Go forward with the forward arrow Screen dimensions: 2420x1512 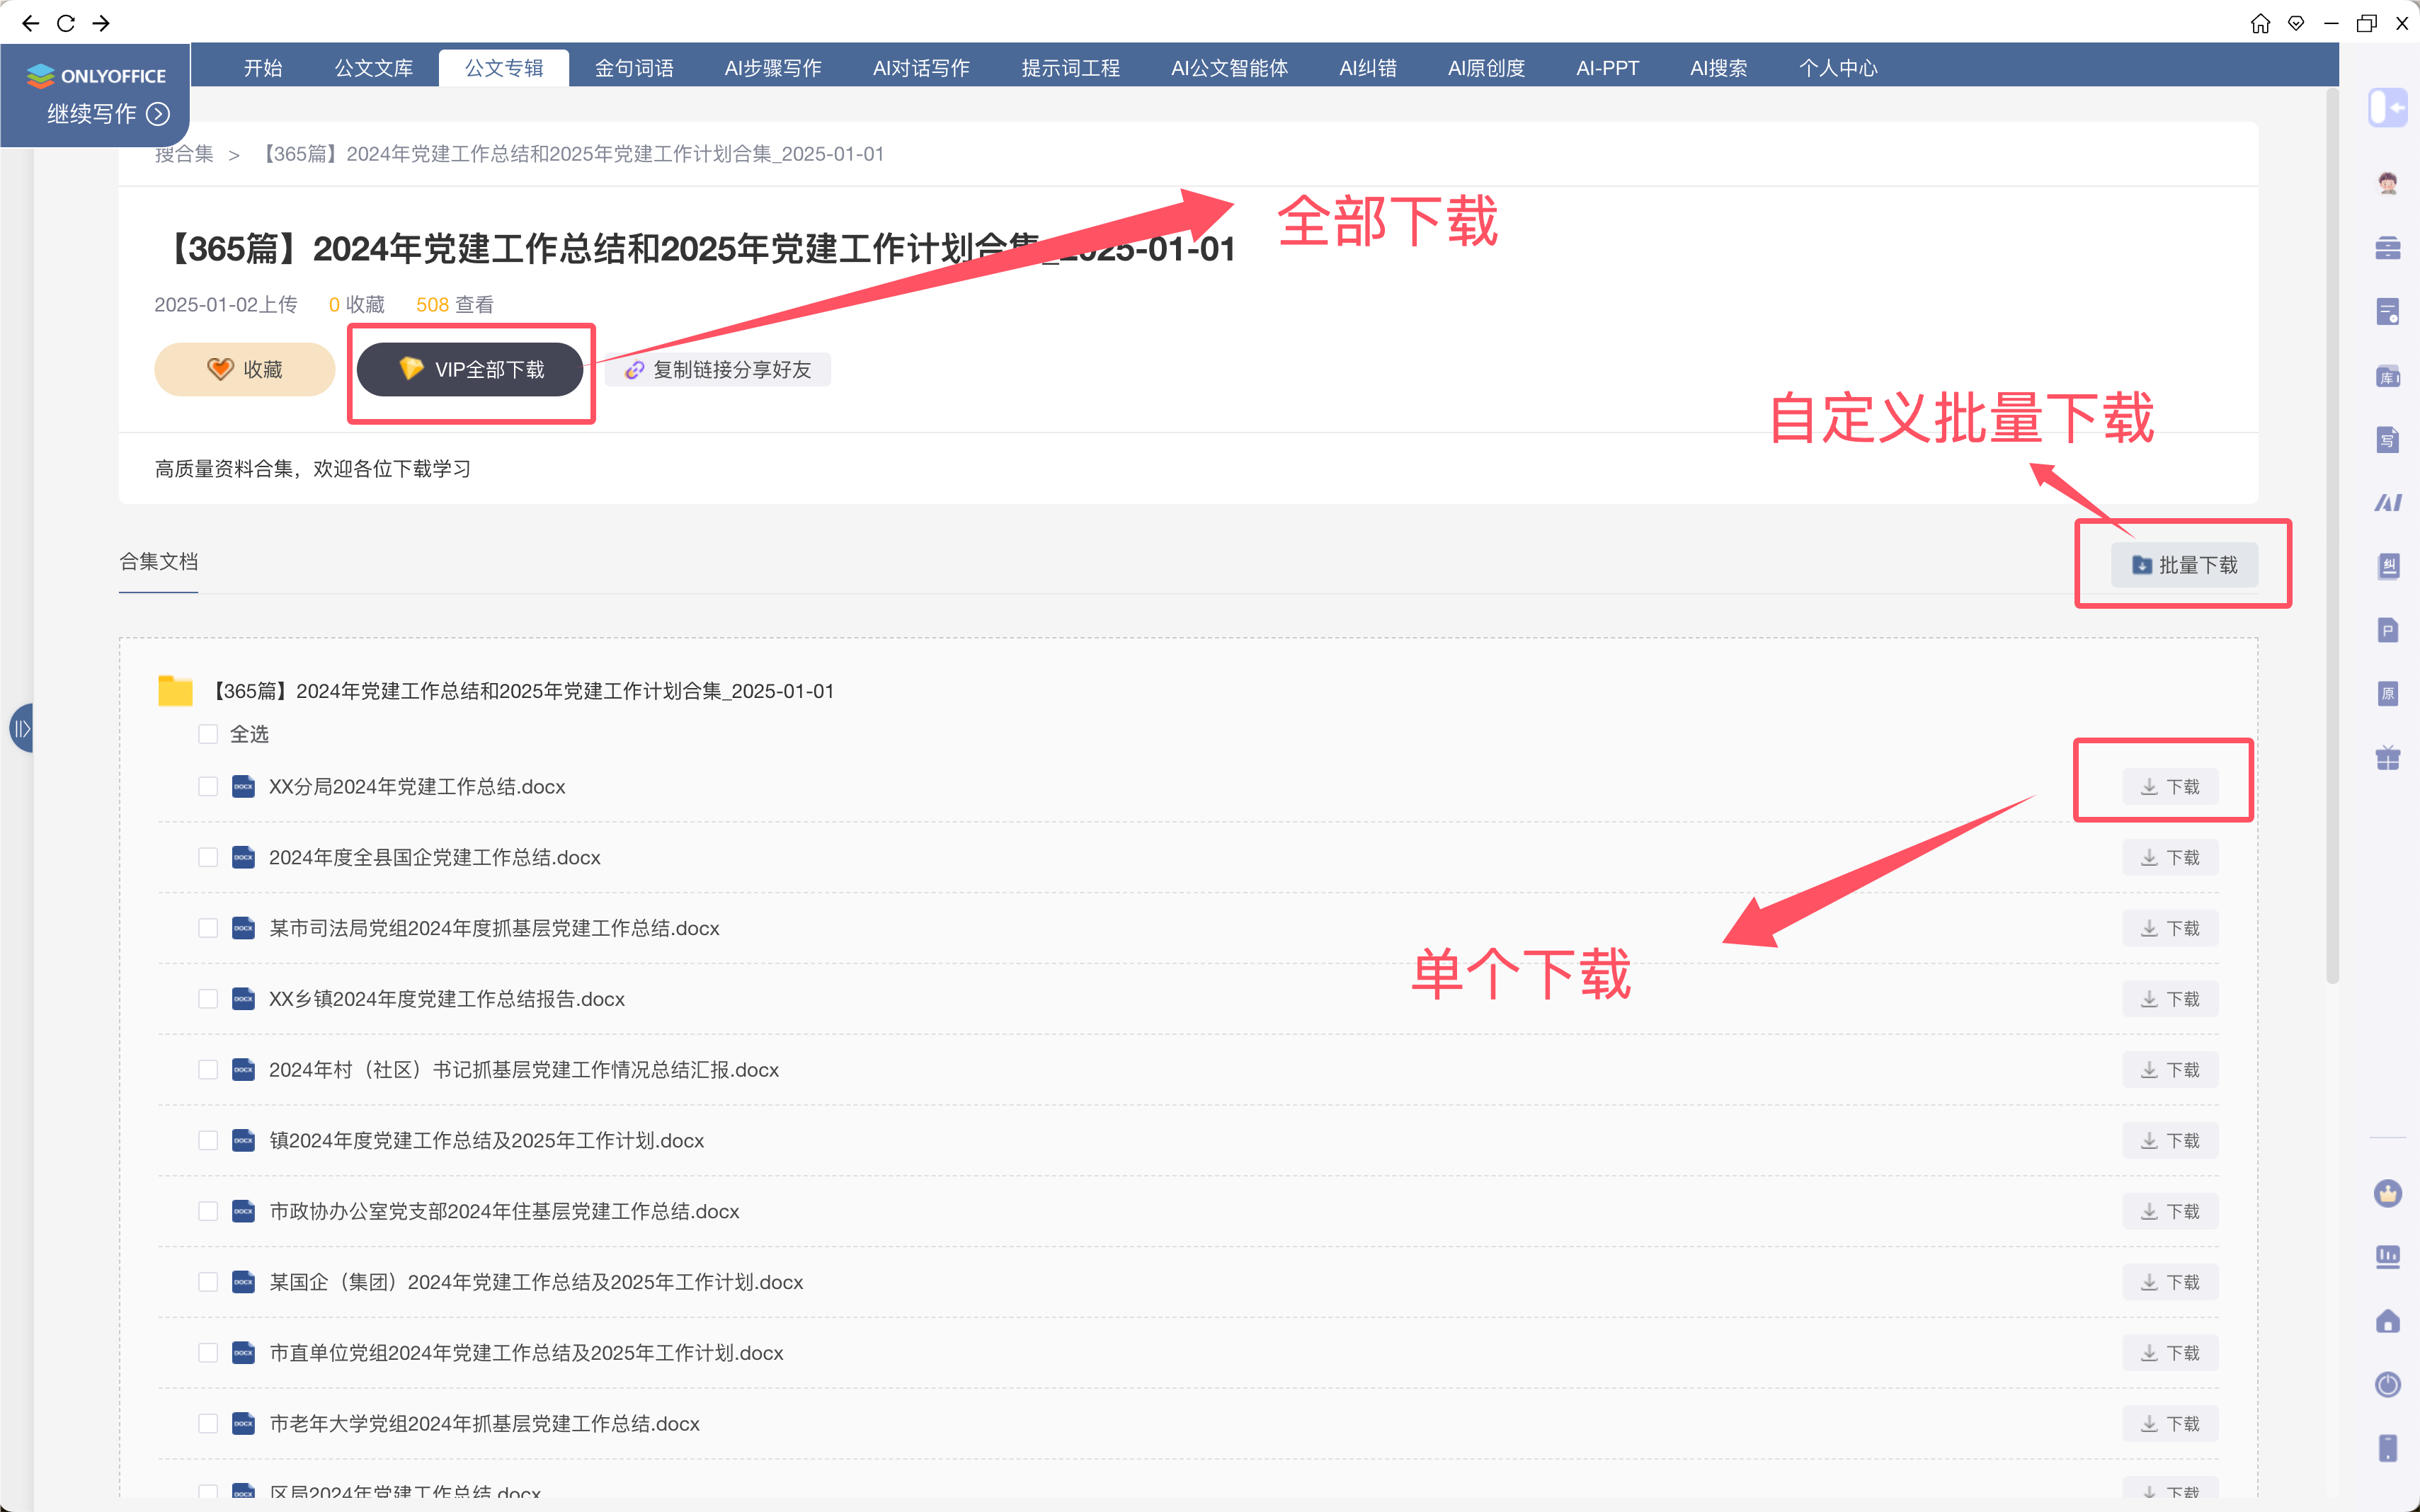(x=101, y=23)
